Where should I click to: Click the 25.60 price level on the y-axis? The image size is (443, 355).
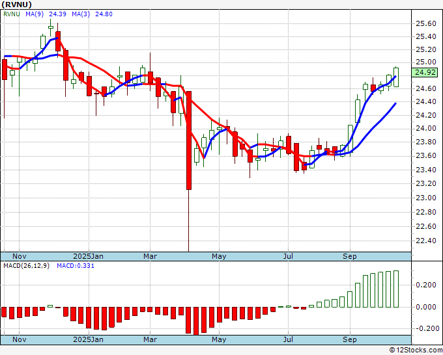(426, 23)
